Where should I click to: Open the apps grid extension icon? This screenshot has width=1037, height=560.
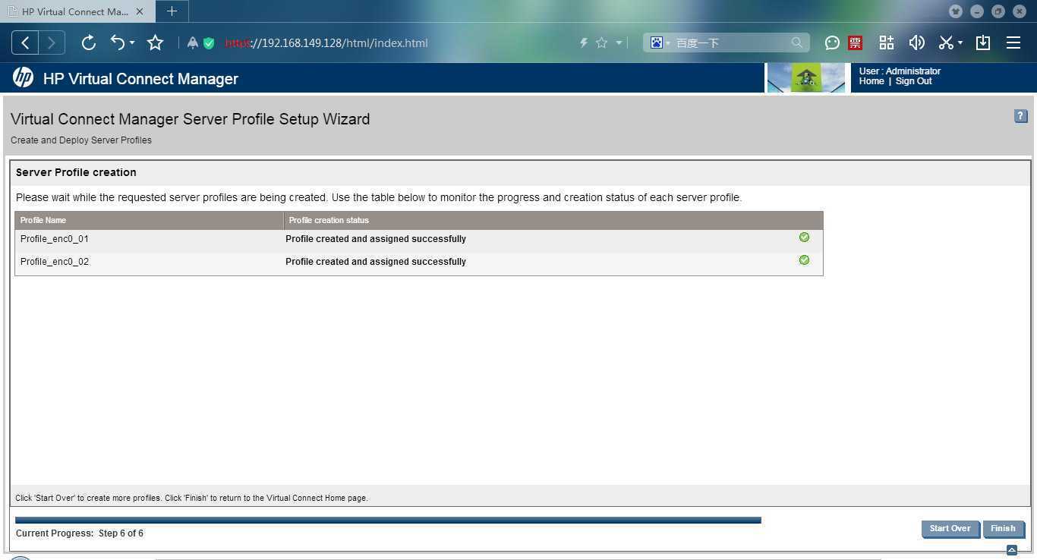click(886, 42)
